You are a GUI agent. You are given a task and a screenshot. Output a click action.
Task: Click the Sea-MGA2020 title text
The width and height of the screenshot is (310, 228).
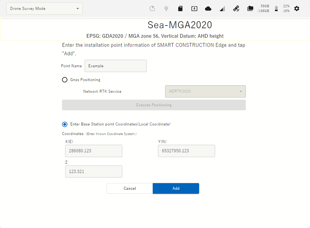(180, 25)
